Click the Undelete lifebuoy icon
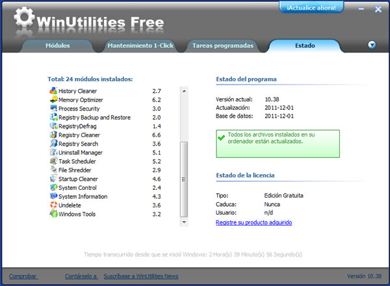This screenshot has width=390, height=286. point(53,205)
